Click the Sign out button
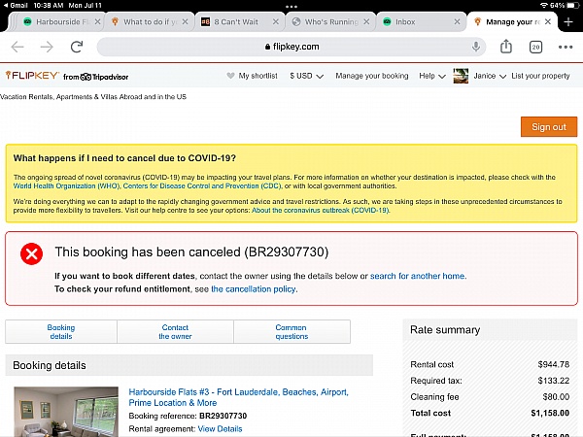 [x=549, y=126]
